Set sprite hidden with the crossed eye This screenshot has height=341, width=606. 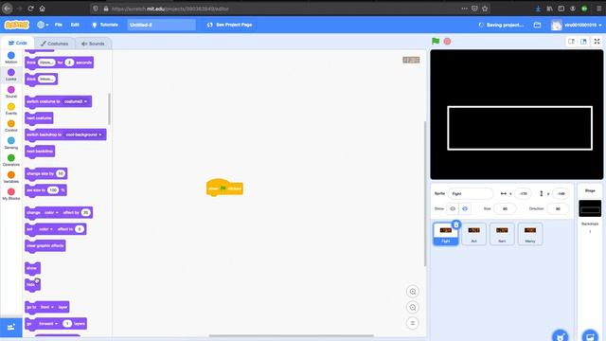[465, 208]
